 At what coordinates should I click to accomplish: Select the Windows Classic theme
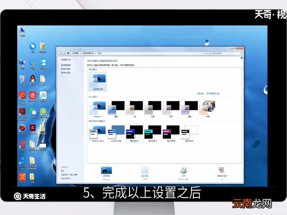pos(116,134)
